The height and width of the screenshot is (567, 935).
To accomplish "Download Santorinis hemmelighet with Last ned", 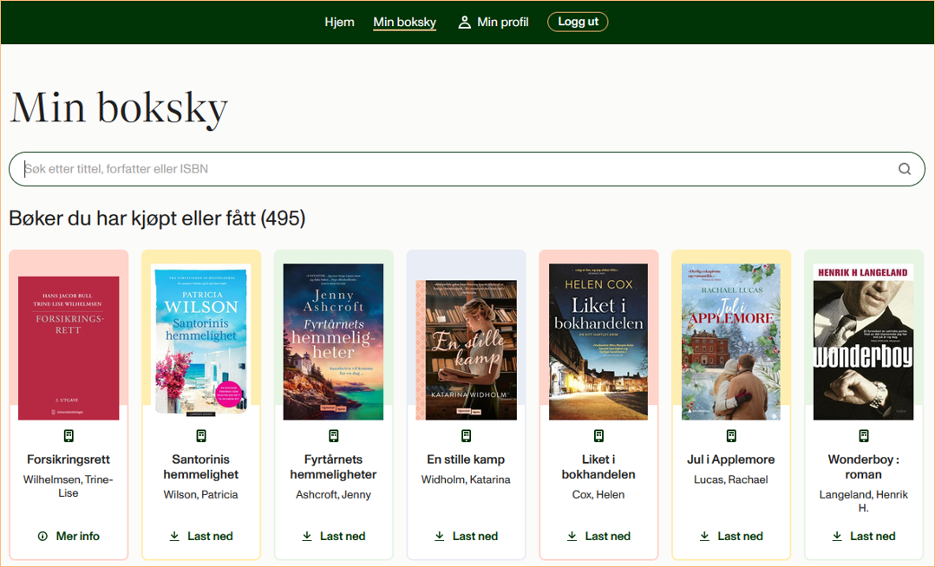I will click(201, 536).
